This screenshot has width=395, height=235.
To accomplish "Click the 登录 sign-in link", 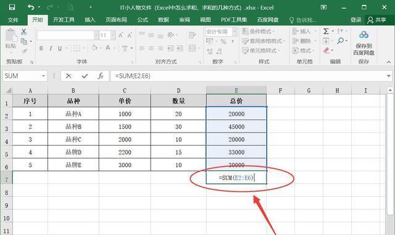I will [x=355, y=20].
